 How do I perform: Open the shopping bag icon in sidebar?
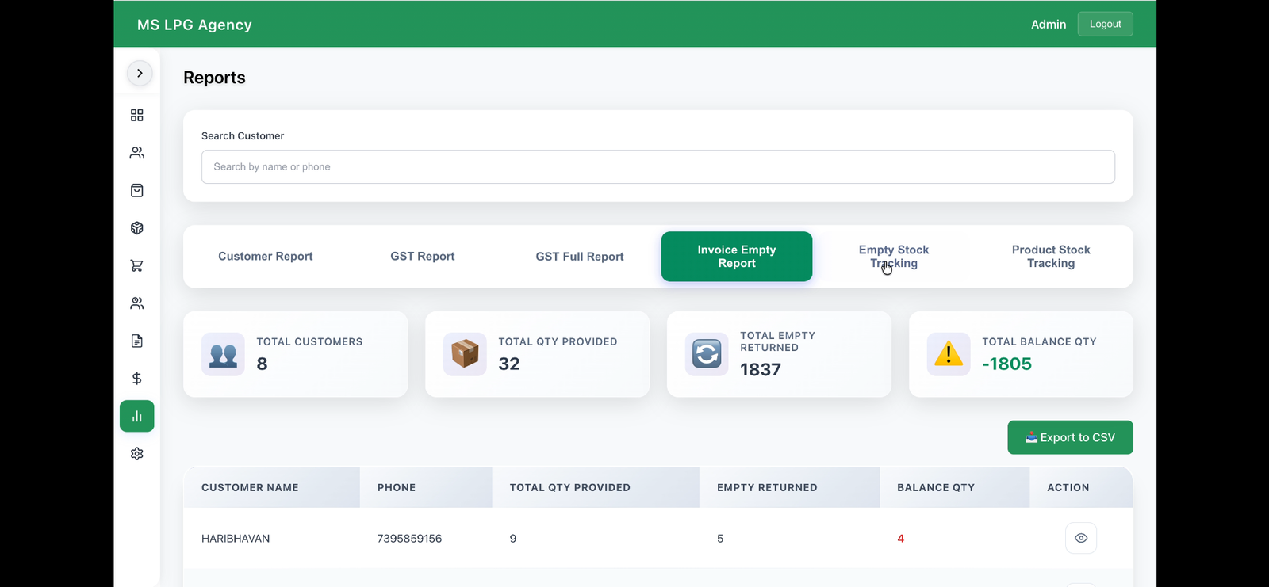click(x=136, y=190)
